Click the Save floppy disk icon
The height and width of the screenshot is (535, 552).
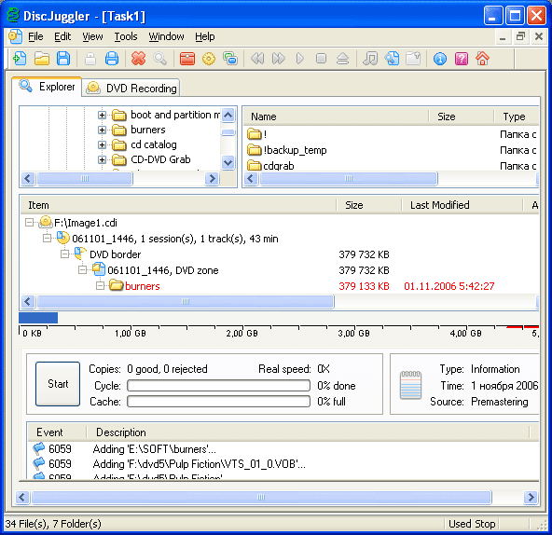point(63,59)
